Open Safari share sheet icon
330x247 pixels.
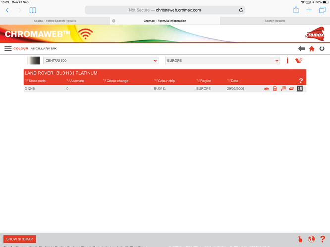click(296, 10)
